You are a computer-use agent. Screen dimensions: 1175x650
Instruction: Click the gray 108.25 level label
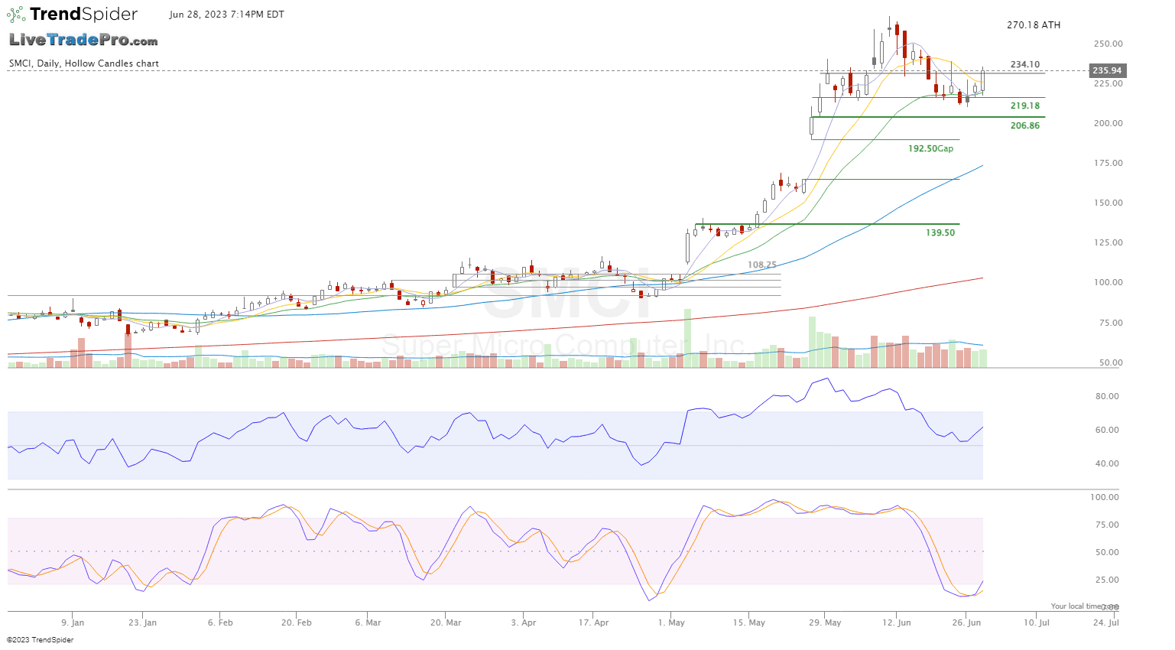(x=762, y=265)
